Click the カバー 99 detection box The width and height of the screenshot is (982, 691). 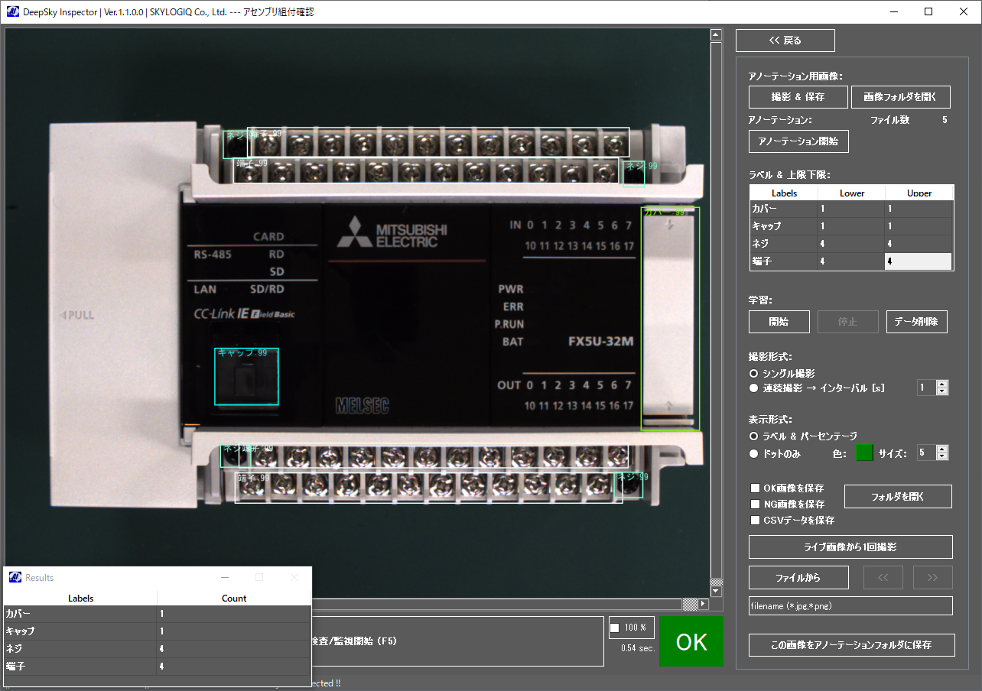click(x=670, y=318)
